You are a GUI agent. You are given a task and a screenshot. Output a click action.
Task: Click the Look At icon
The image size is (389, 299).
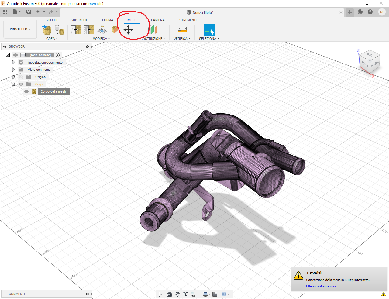(169, 294)
